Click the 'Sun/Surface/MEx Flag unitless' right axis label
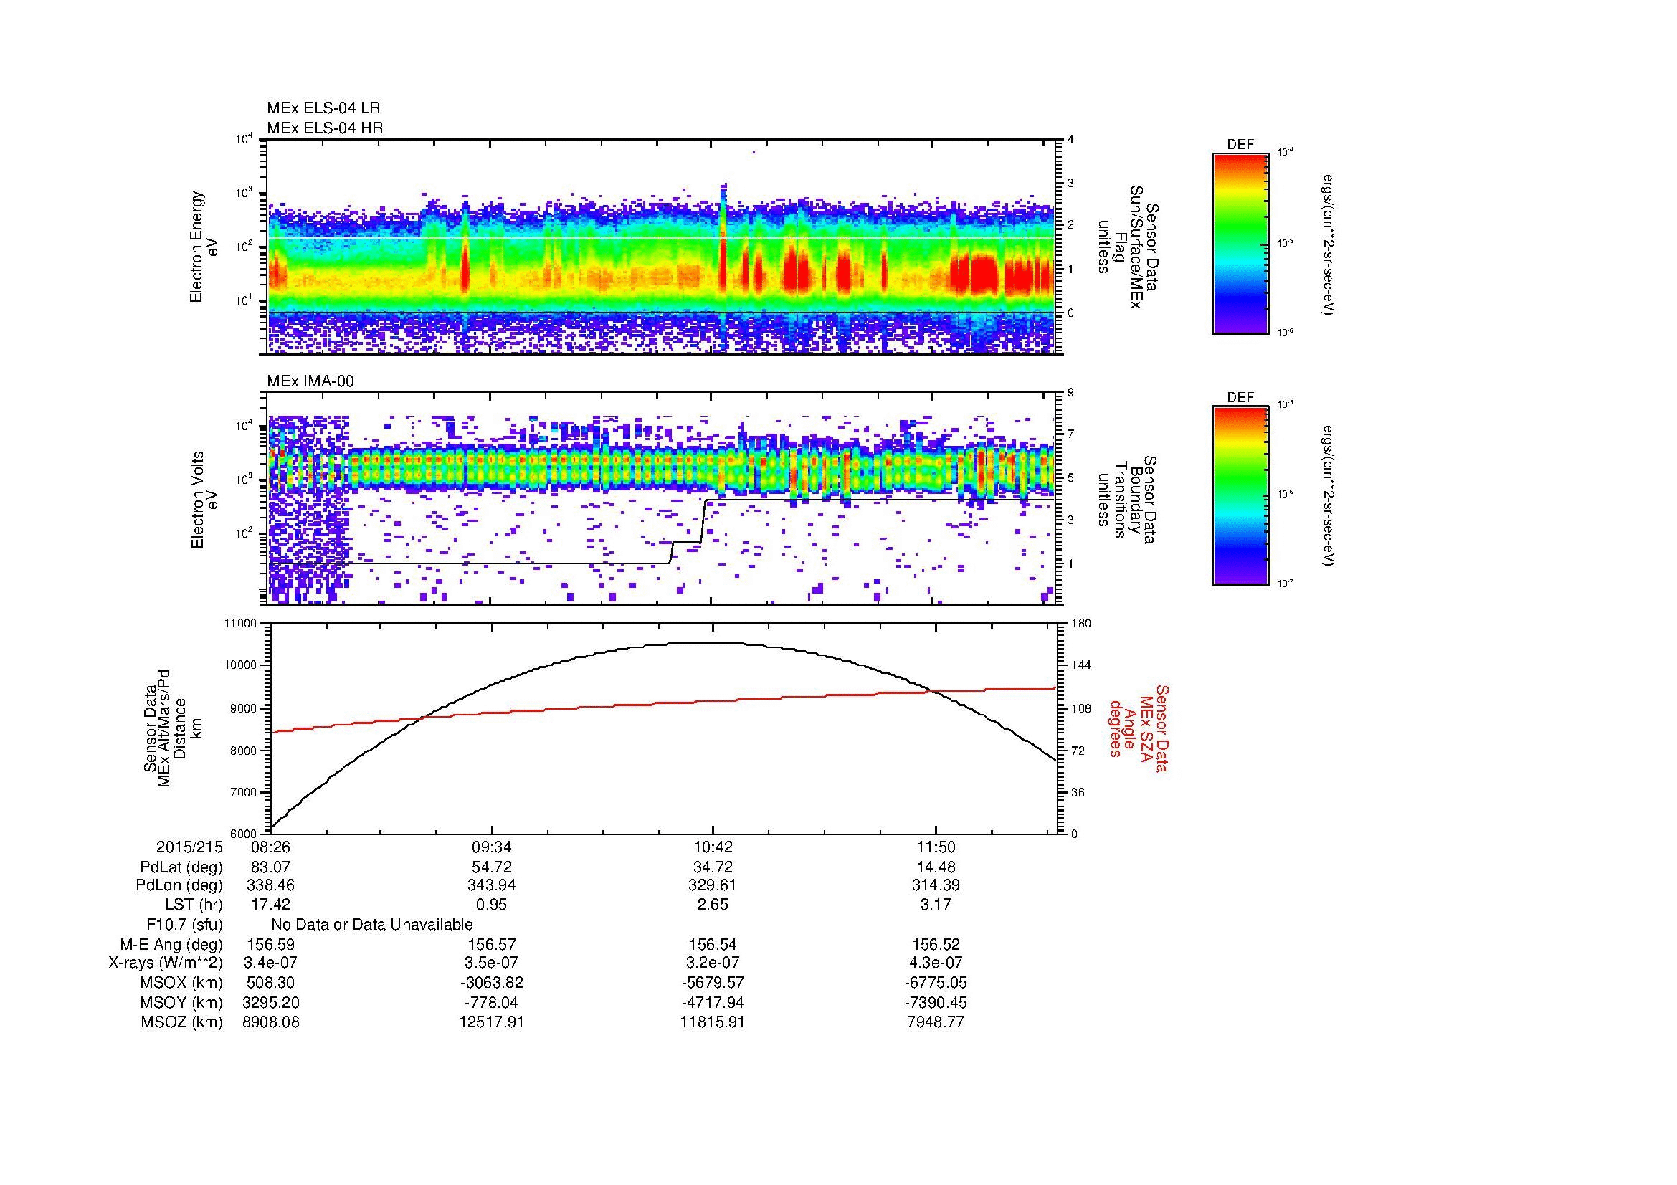This screenshot has height=1185, width=1677. pos(1129,247)
